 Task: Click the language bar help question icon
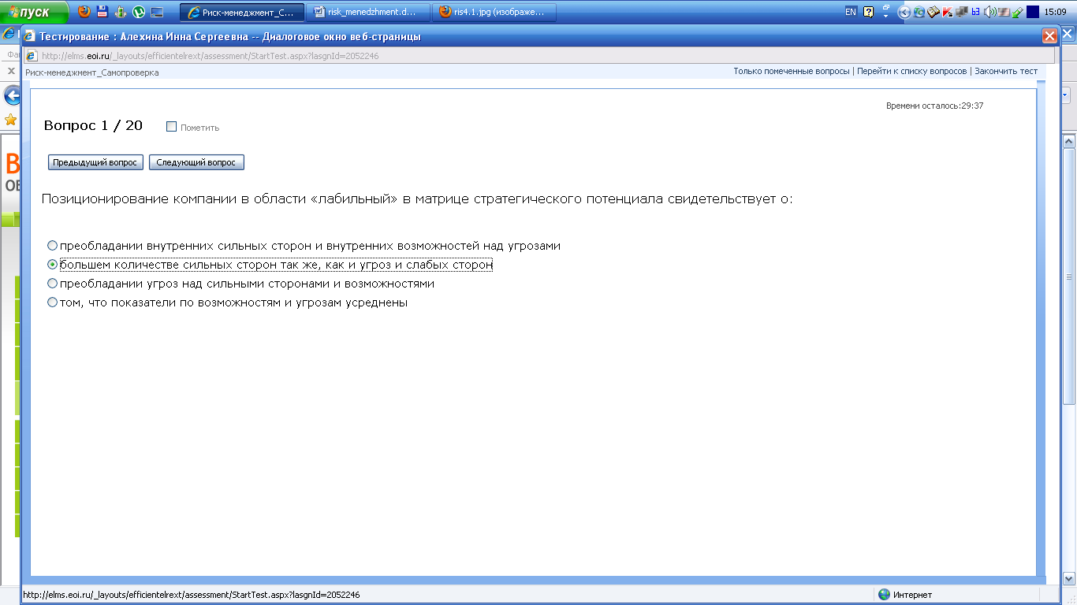pos(869,12)
